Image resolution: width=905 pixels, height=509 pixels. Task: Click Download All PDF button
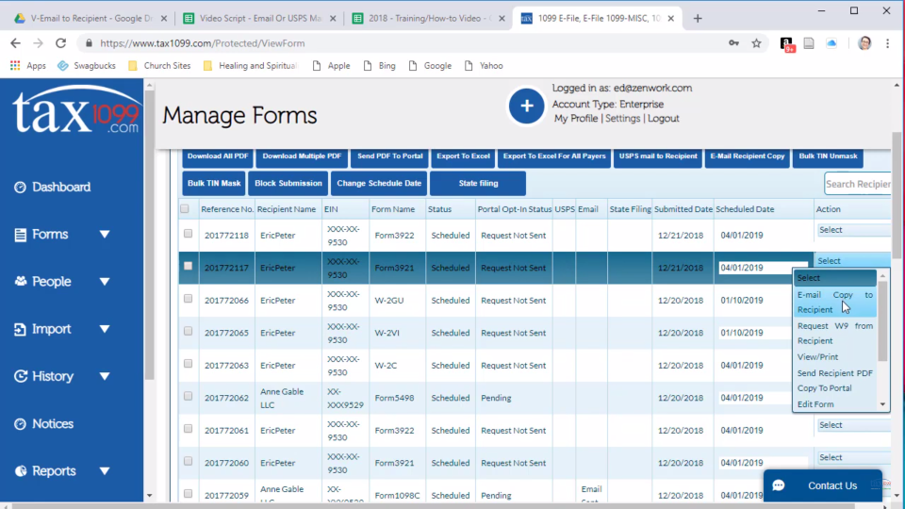pyautogui.click(x=218, y=156)
